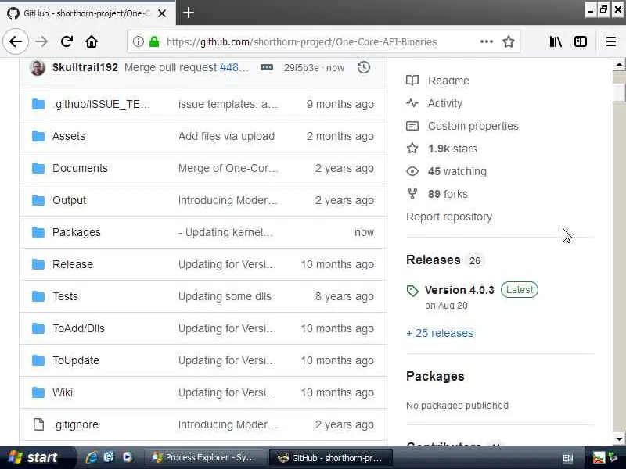Open the Wiki folder
Viewport: 626px width, 469px height.
click(x=63, y=392)
